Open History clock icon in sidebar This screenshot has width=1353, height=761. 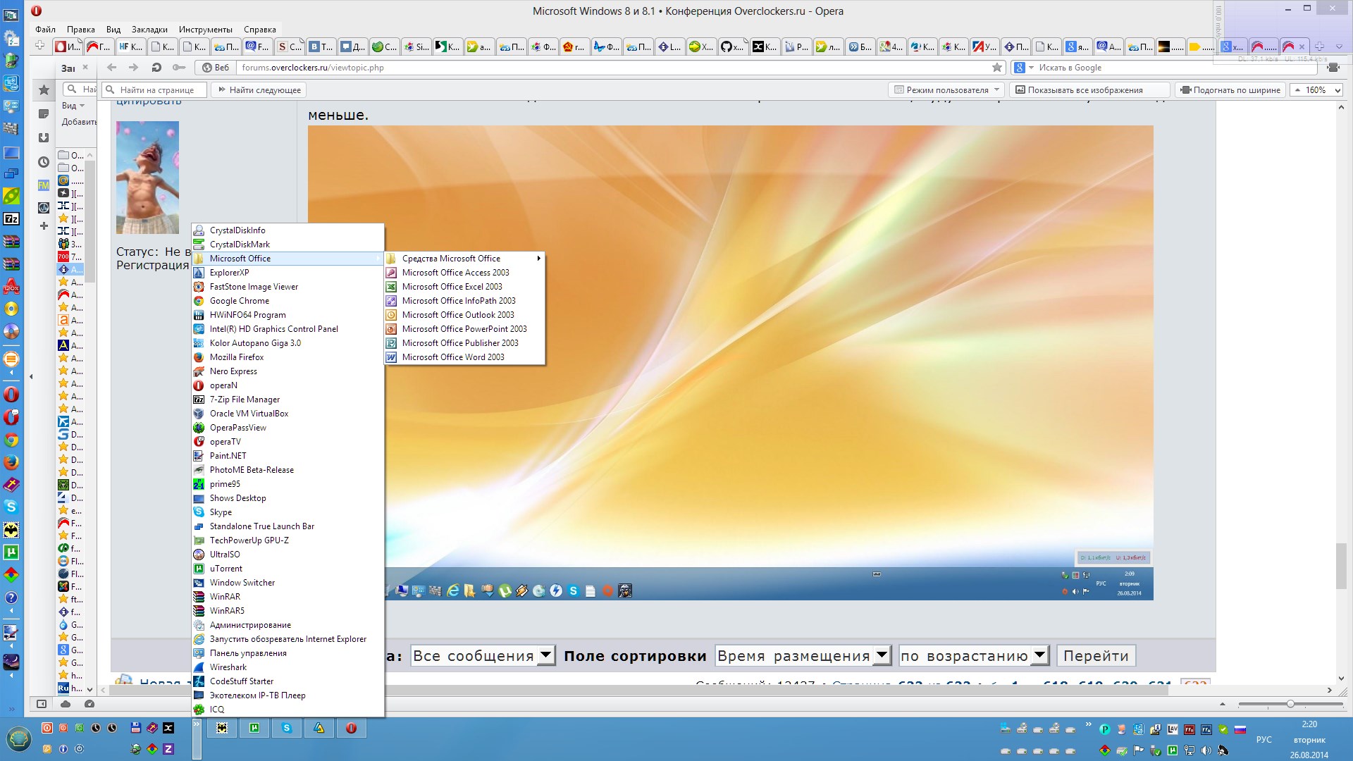pos(44,162)
